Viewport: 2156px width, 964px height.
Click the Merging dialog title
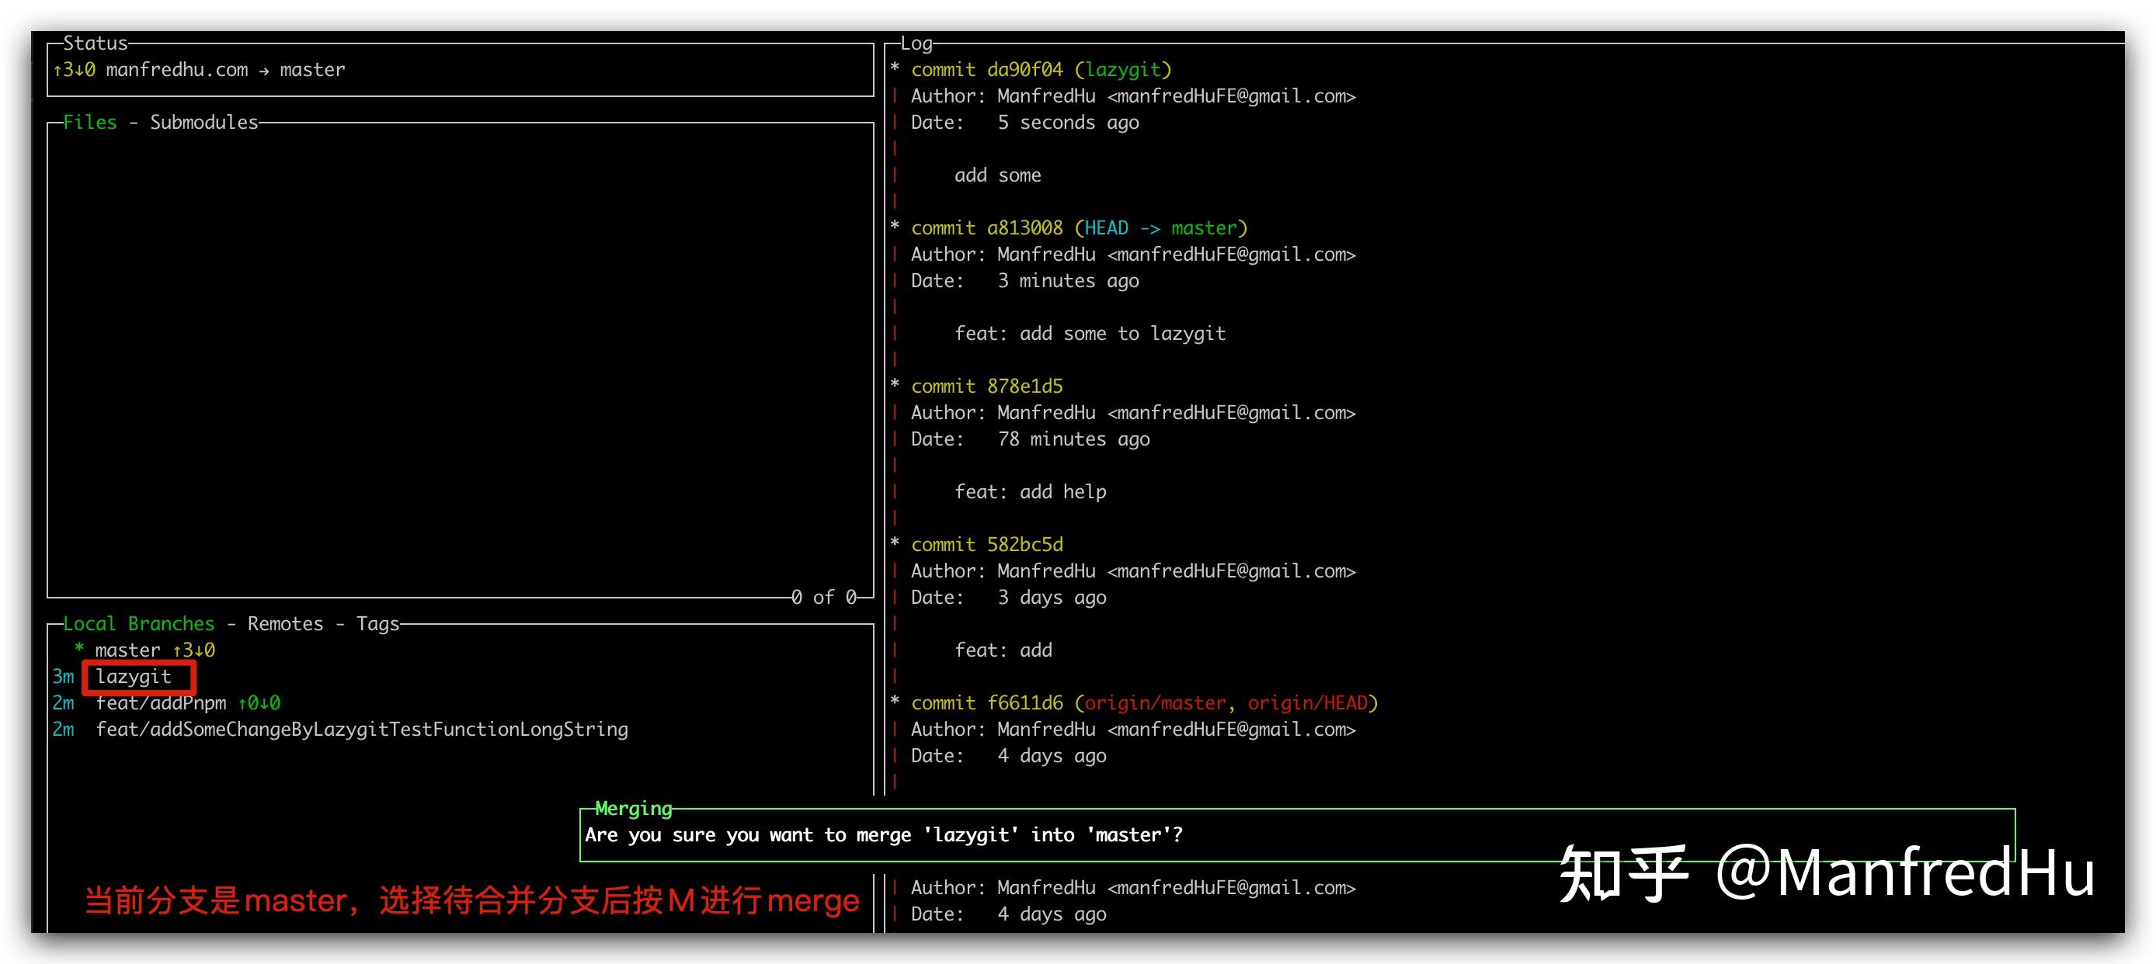(x=633, y=809)
